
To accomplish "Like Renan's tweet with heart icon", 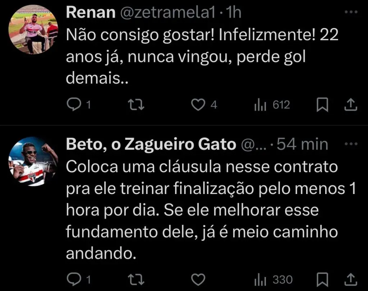I will tap(197, 105).
